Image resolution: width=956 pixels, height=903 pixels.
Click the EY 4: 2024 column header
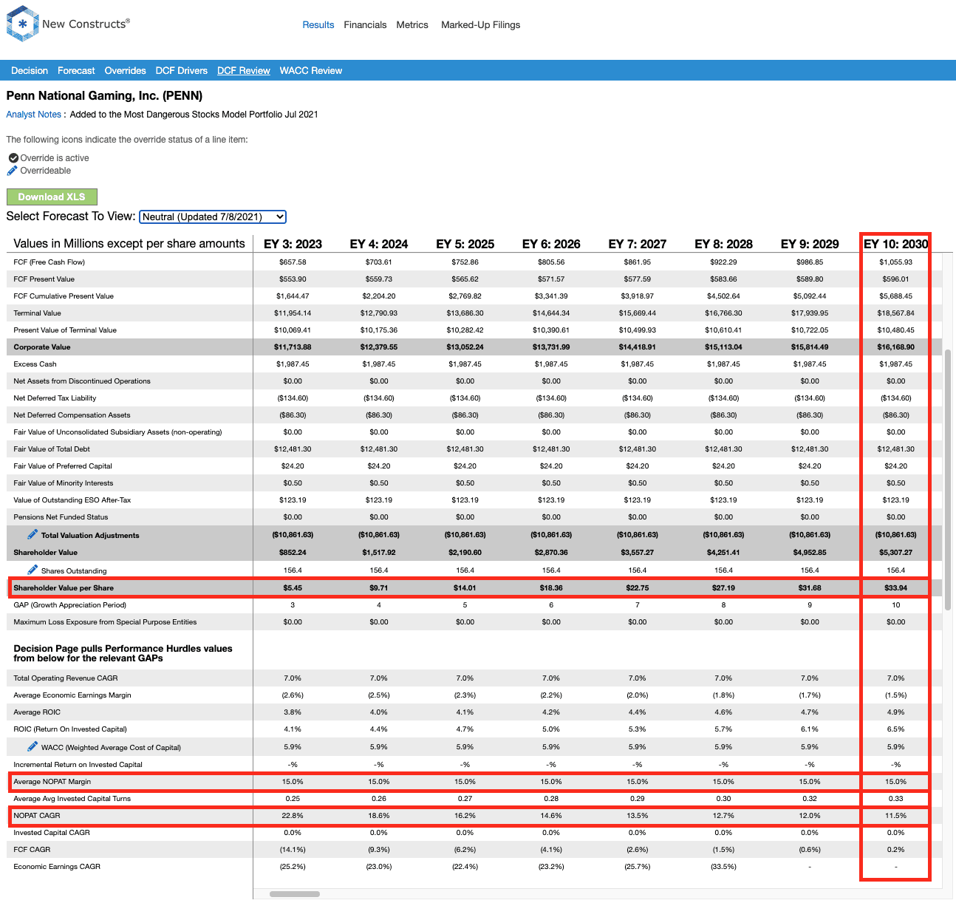tap(379, 244)
